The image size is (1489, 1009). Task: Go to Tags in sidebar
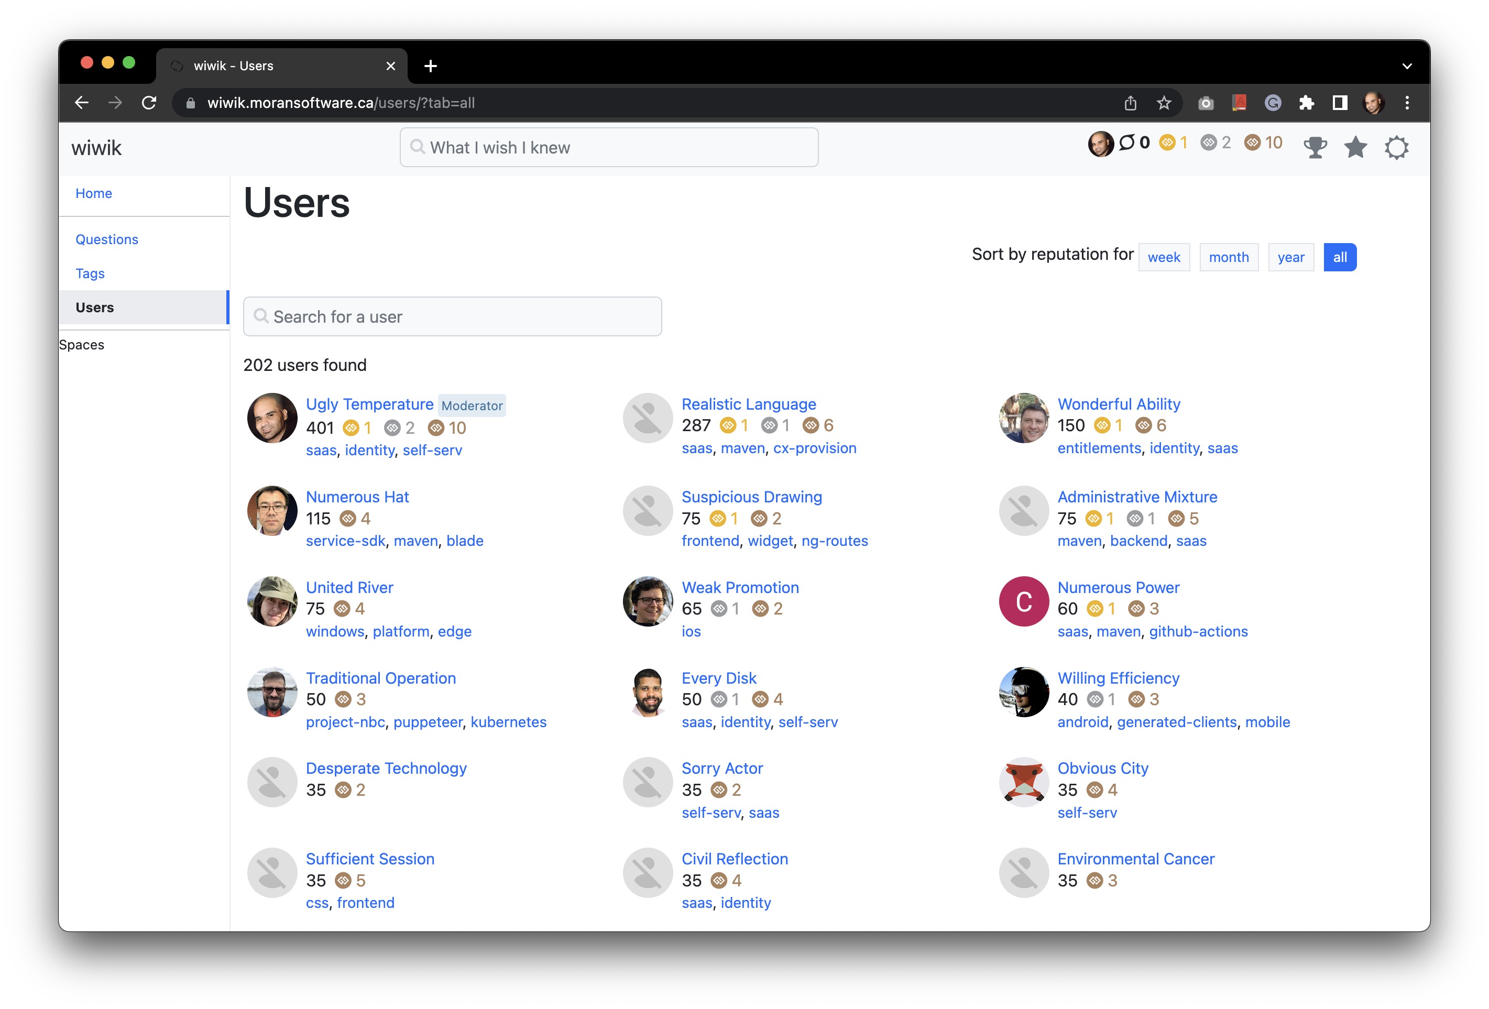[x=90, y=273]
